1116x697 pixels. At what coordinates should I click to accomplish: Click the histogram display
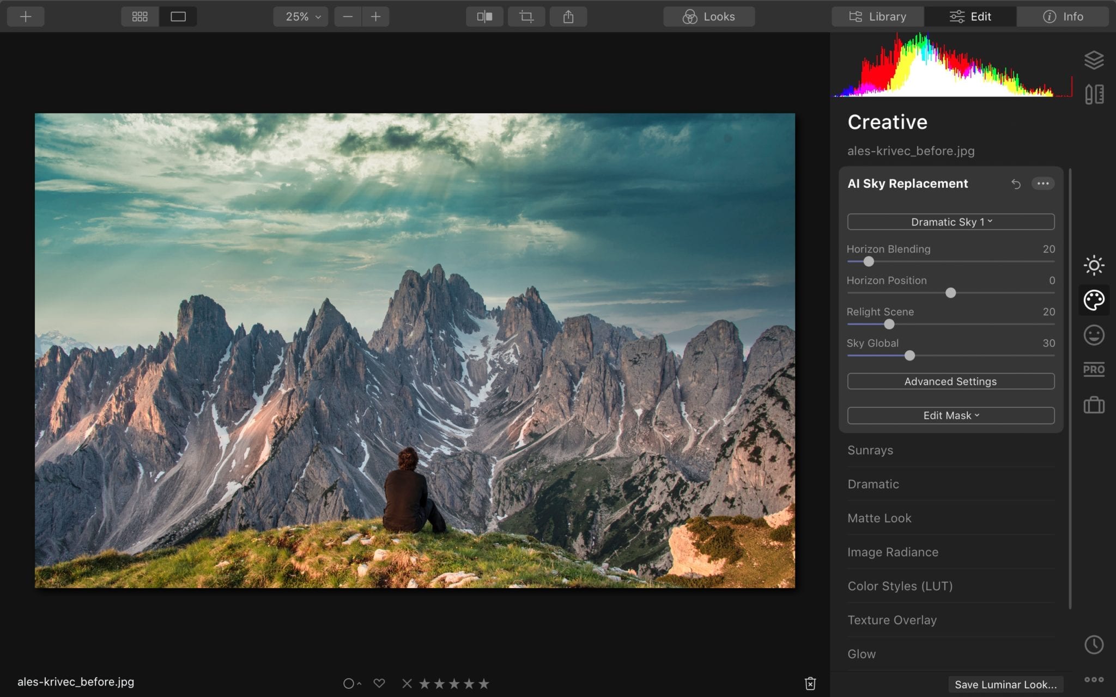pos(953,65)
